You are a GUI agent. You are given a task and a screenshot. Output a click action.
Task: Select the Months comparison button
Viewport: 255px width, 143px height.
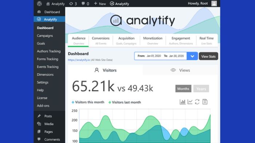[183, 88]
